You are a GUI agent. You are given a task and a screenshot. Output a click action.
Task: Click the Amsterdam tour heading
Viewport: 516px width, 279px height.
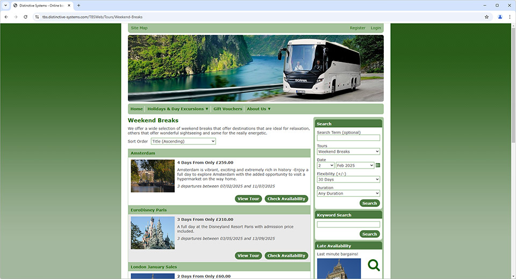[x=143, y=153]
